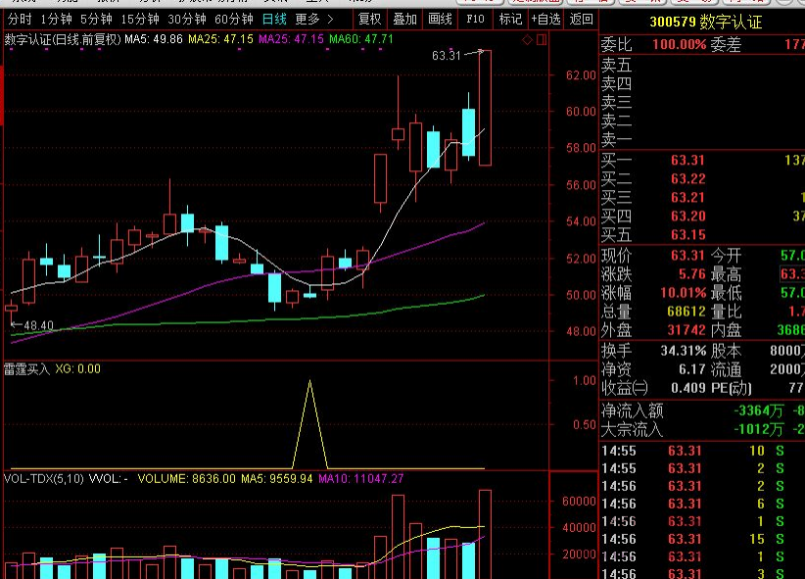The height and width of the screenshot is (579, 805).
Task: Select the 1分钟 period tab
Action: tap(56, 19)
